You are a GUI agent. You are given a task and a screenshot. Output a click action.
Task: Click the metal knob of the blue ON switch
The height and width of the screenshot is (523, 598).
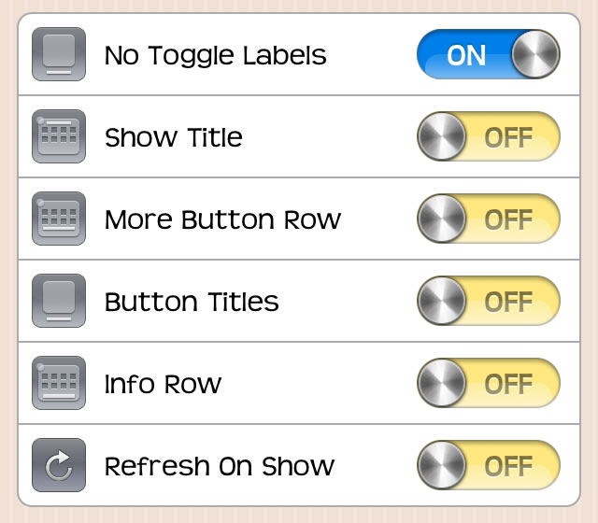[535, 54]
